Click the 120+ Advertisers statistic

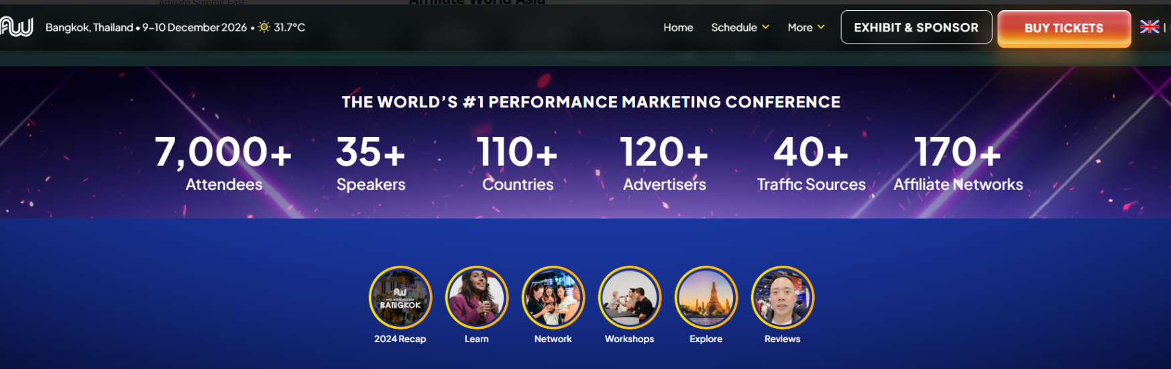(665, 163)
